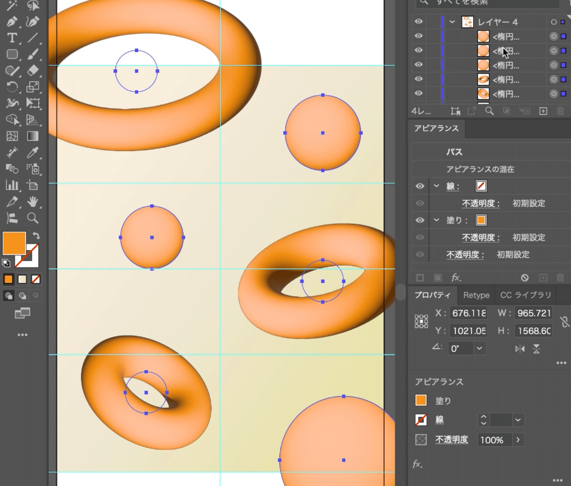Select the Gradient tool

point(32,136)
